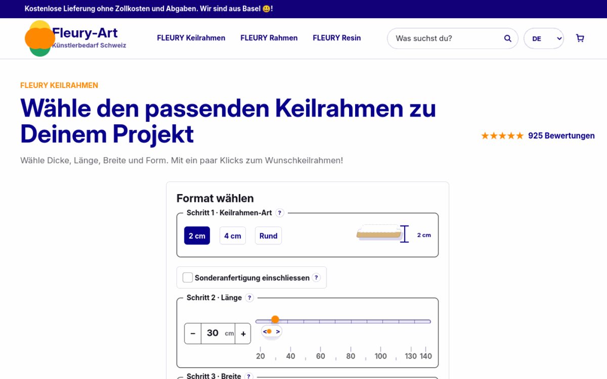Click scale label 140 under length slider
Screen dimensions: 607x379
(x=426, y=356)
